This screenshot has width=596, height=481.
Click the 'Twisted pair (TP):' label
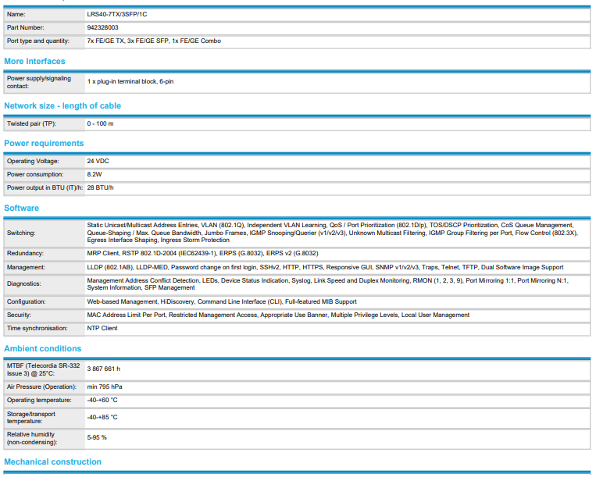pos(31,124)
